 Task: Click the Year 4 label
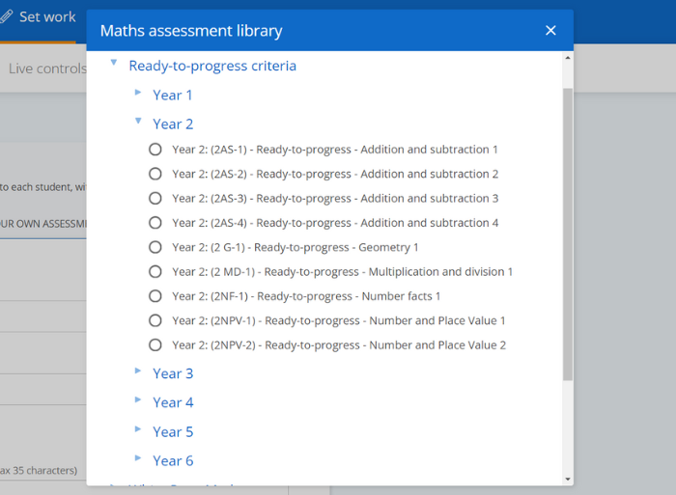(x=173, y=402)
